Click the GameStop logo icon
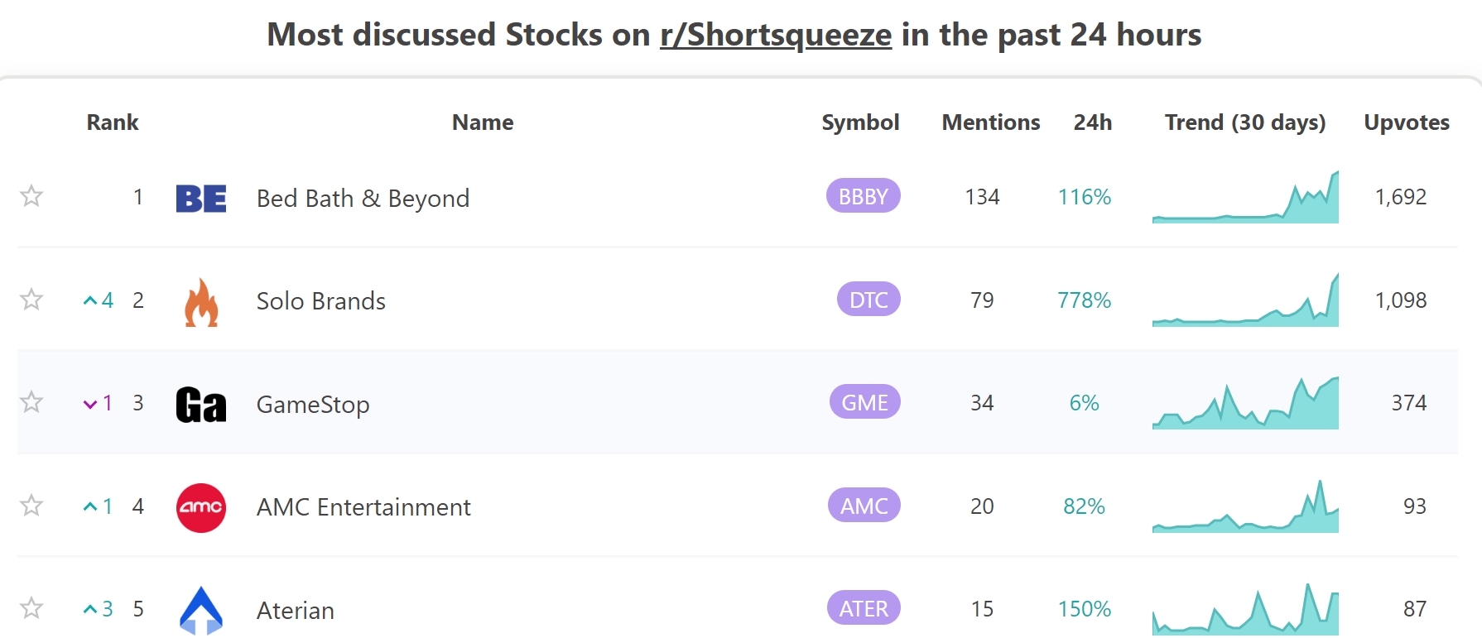This screenshot has height=638, width=1482. [x=201, y=405]
